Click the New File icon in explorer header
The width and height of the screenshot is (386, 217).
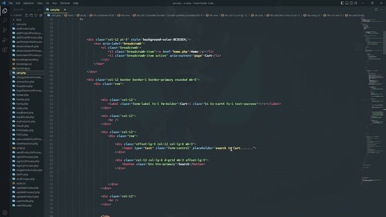point(27,15)
